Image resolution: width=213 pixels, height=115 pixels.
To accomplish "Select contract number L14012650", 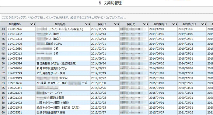I will coord(21,49).
